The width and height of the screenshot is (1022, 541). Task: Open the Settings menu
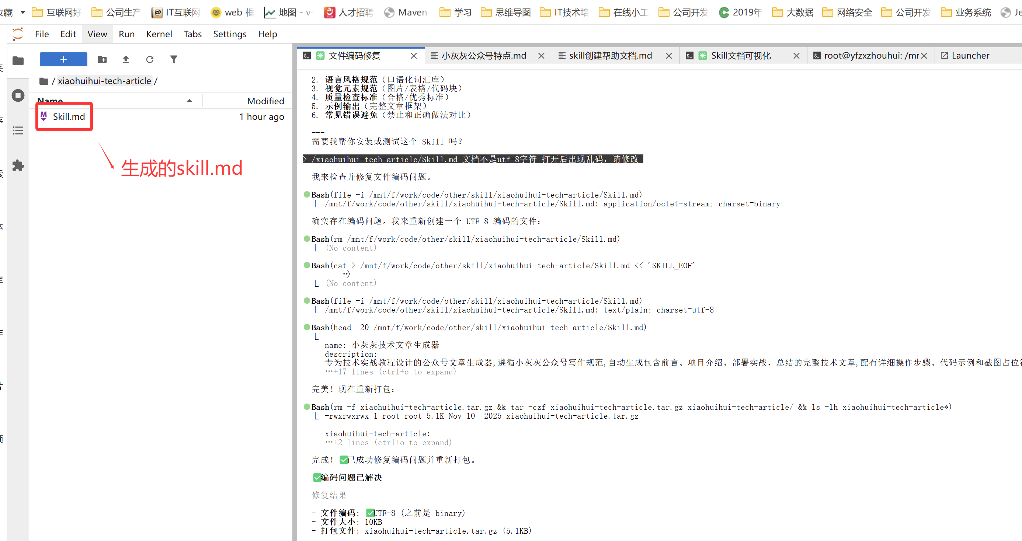tap(230, 34)
